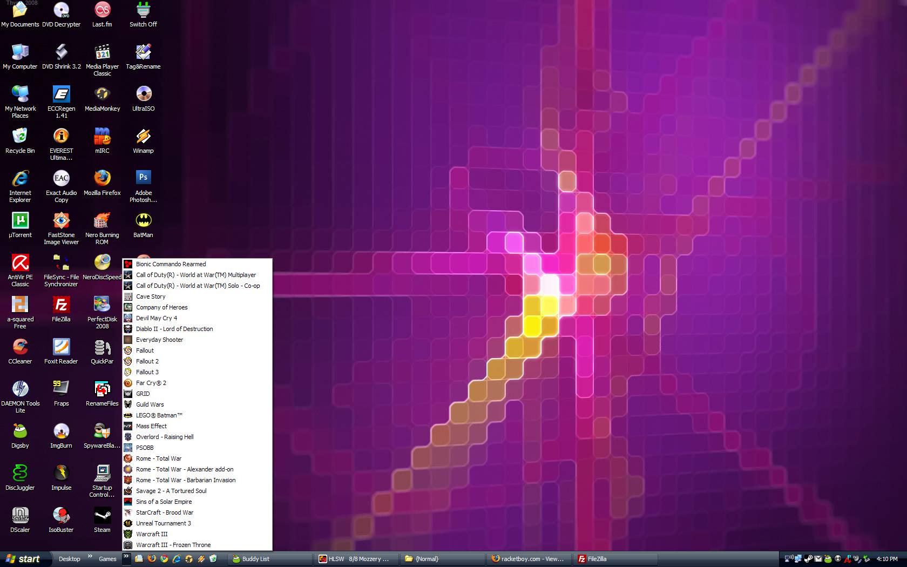
Task: Expand the Desktop toolbar chevron
Action: point(90,556)
